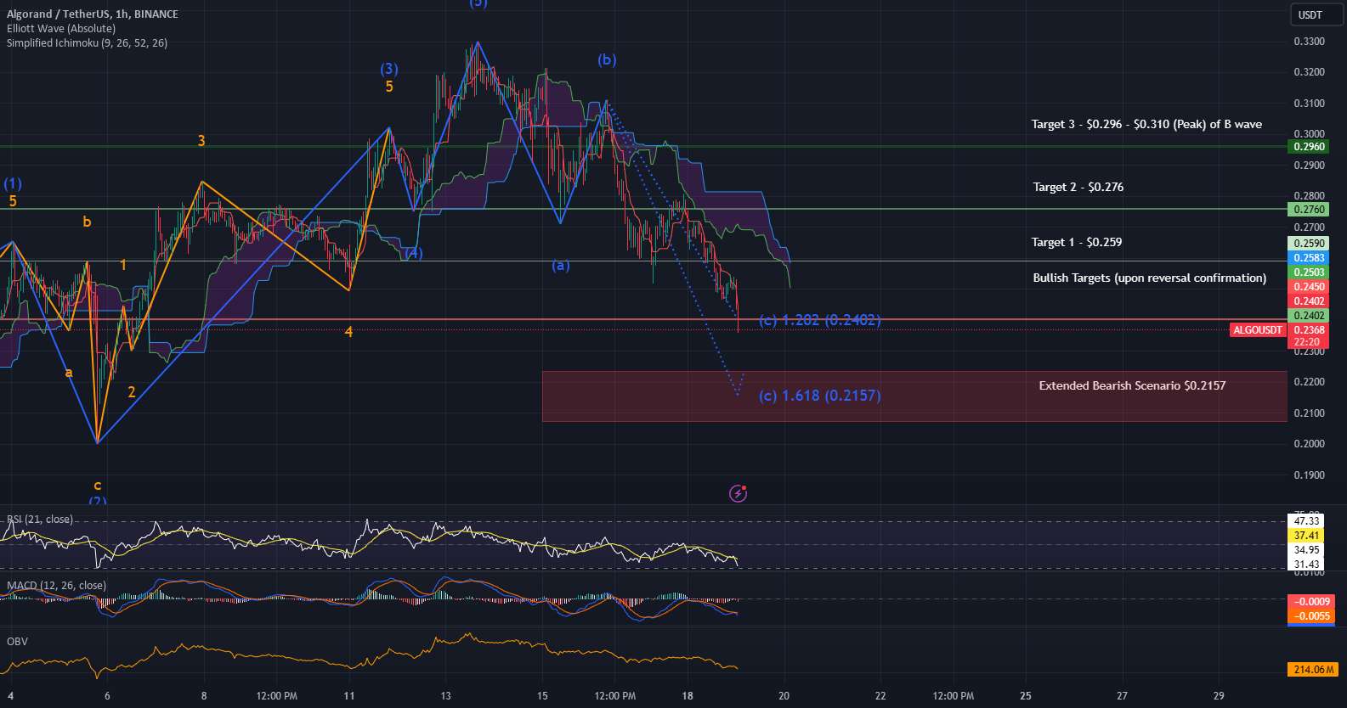Click the orange 5 under blue (3)
This screenshot has height=708, width=1347.
tap(389, 87)
